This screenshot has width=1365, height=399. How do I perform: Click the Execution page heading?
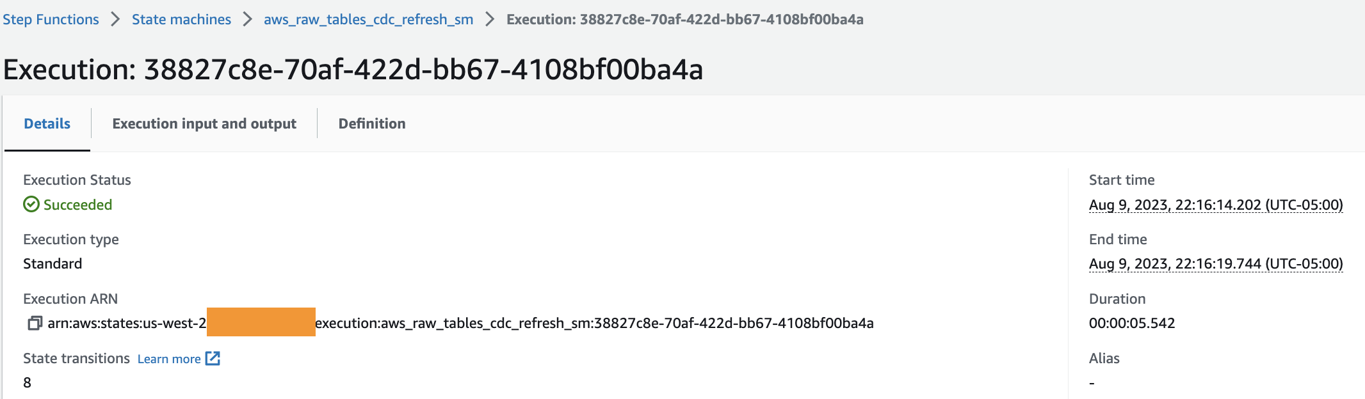click(x=353, y=69)
